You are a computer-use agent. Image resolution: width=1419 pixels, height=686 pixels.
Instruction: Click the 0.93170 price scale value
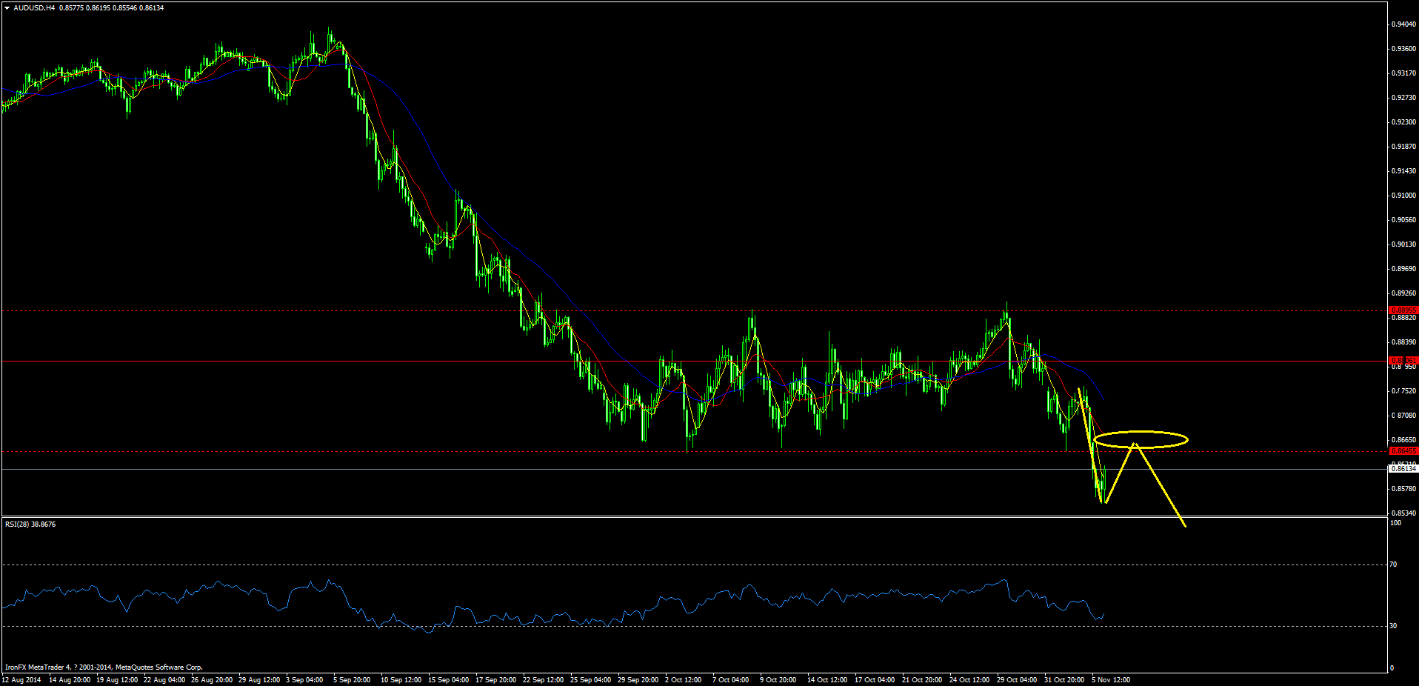(1403, 73)
